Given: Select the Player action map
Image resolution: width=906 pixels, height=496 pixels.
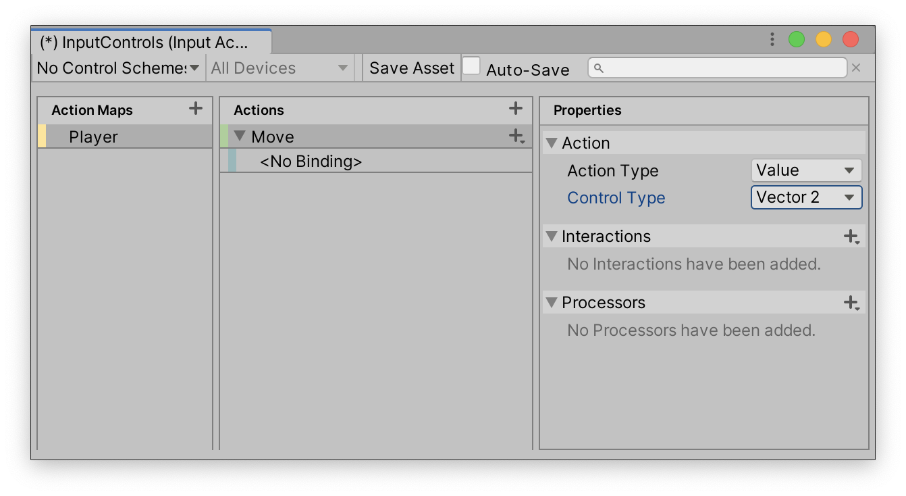Looking at the screenshot, I should pos(93,137).
